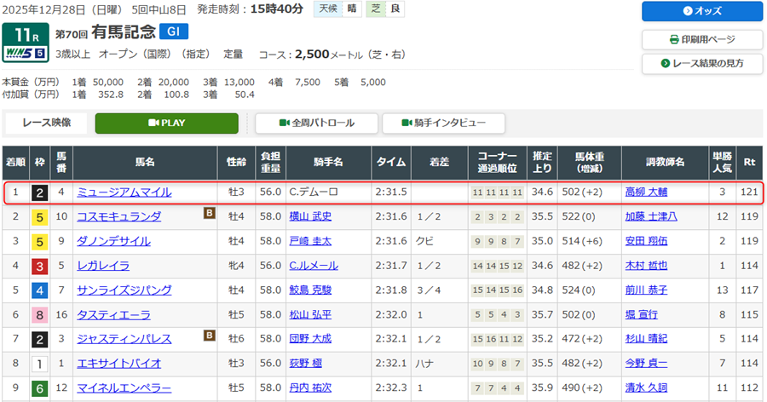
Task: Open trainer 清水 久詞 link
Action: 646,388
